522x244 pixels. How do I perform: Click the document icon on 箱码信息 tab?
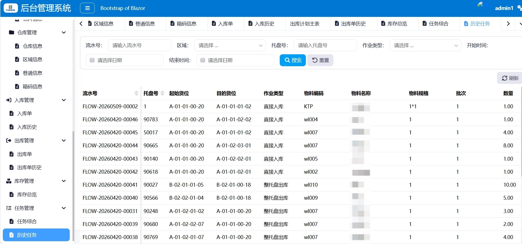tap(172, 24)
